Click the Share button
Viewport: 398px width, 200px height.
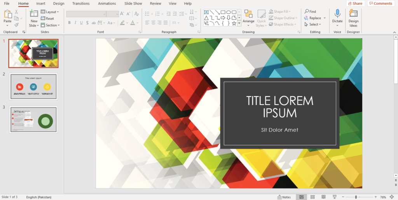point(355,4)
